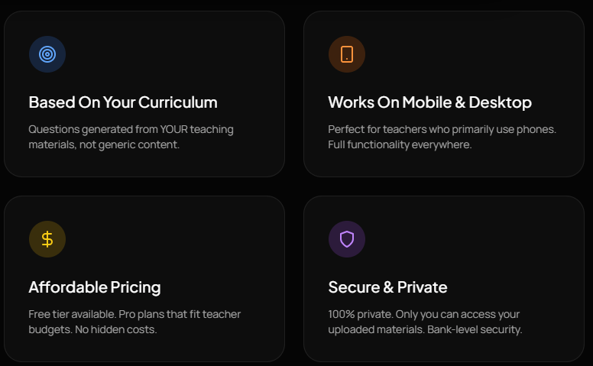The height and width of the screenshot is (366, 593).
Task: Click the orange mobile device icon
Action: 347,54
